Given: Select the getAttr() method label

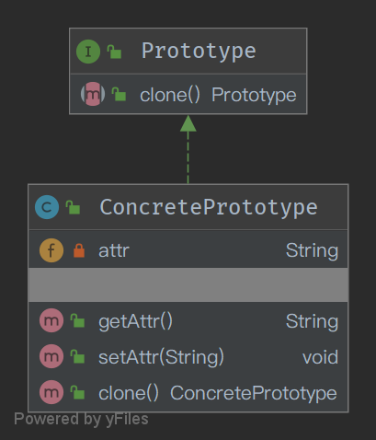Looking at the screenshot, I should point(135,321).
